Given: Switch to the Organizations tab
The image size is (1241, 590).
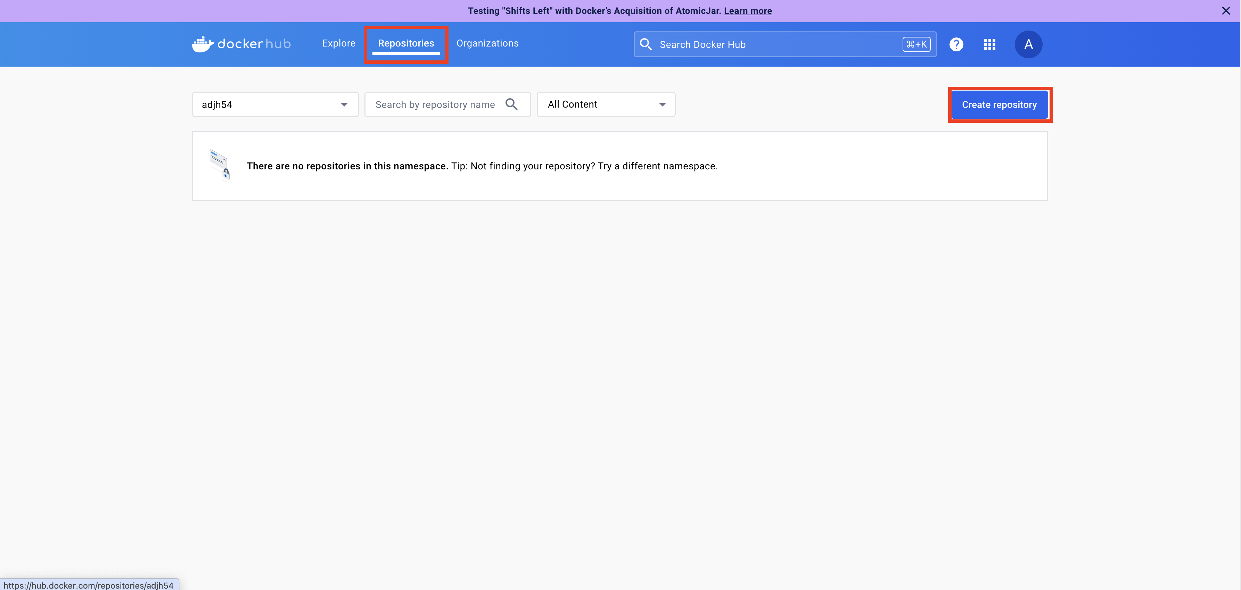Looking at the screenshot, I should [x=487, y=43].
